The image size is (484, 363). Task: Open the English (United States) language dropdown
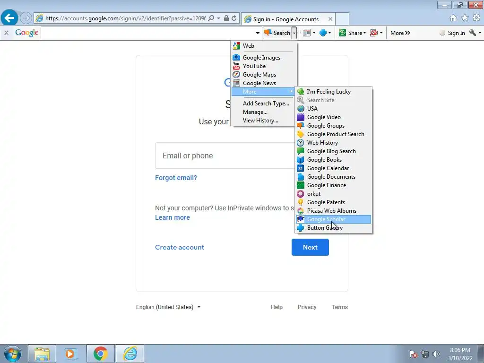(169, 307)
